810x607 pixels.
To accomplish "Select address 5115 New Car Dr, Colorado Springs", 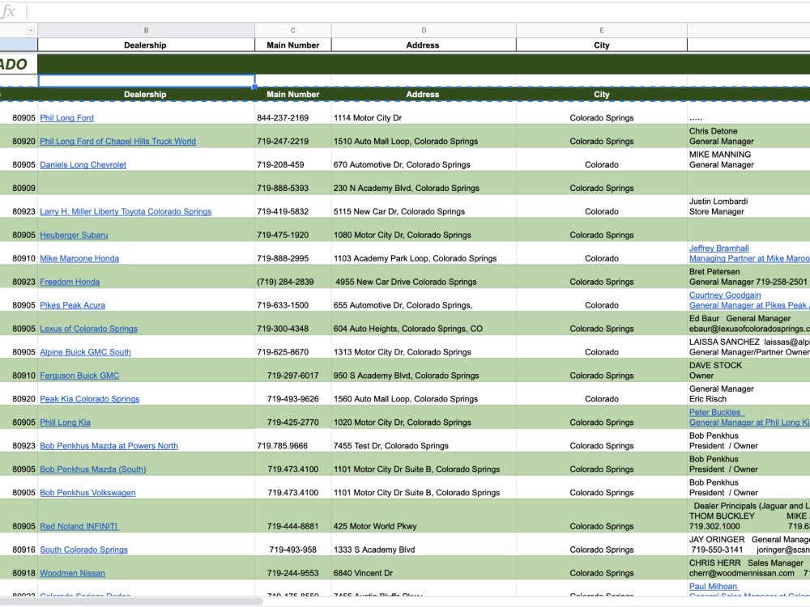I will coord(399,211).
